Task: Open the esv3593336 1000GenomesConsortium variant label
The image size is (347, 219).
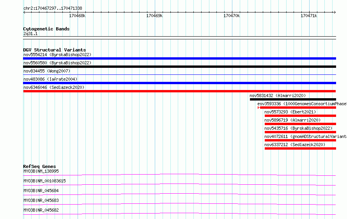Action: [302, 104]
